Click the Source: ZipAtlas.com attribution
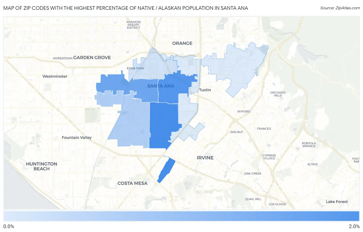This screenshot has height=232, width=363. (340, 8)
